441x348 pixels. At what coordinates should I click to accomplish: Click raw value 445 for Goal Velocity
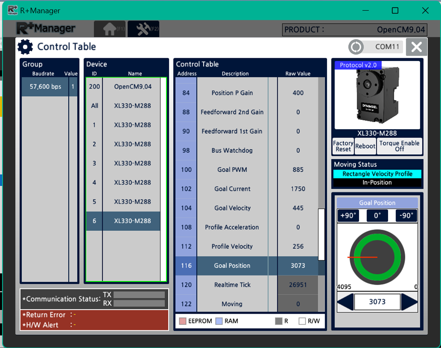point(298,208)
